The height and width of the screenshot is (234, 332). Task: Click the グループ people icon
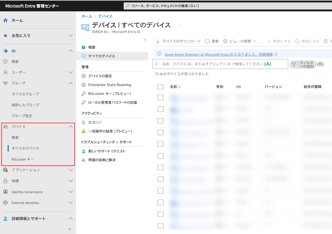coord(5,83)
